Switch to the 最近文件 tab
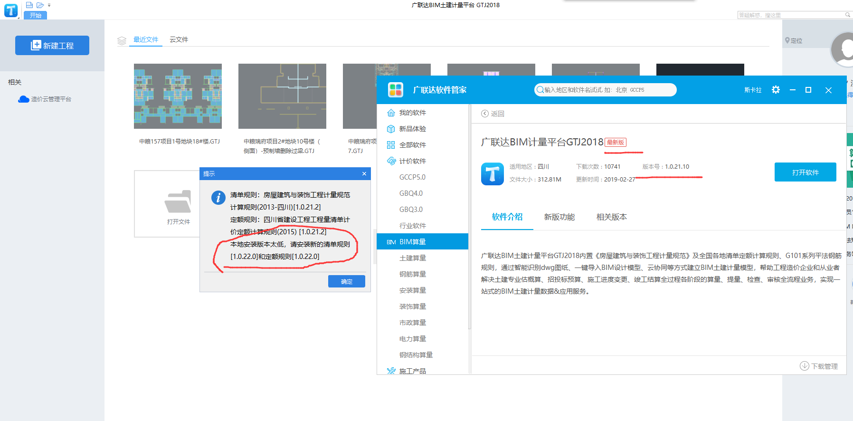The height and width of the screenshot is (421, 853). (146, 39)
